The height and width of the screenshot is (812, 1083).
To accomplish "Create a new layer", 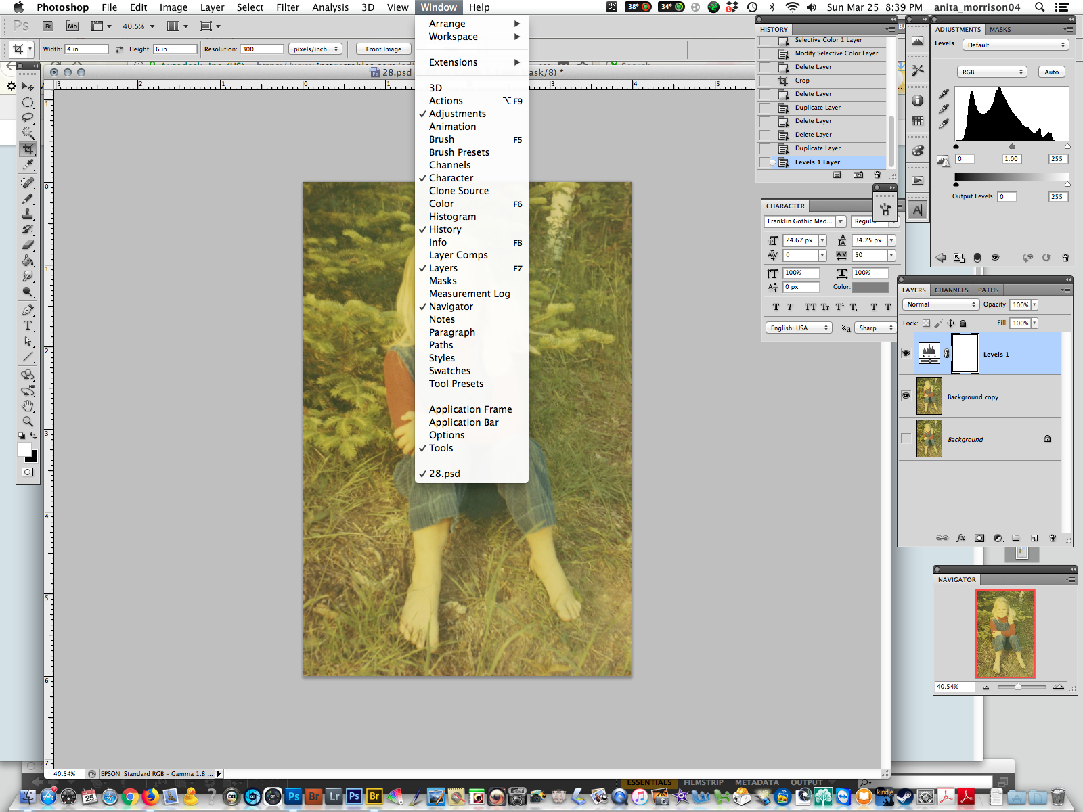I will 1034,538.
